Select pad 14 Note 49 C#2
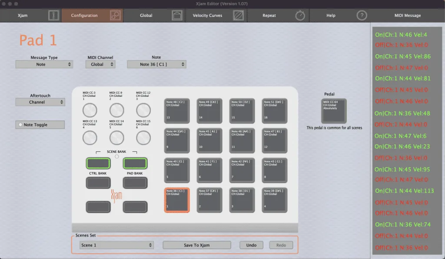 pos(209,111)
